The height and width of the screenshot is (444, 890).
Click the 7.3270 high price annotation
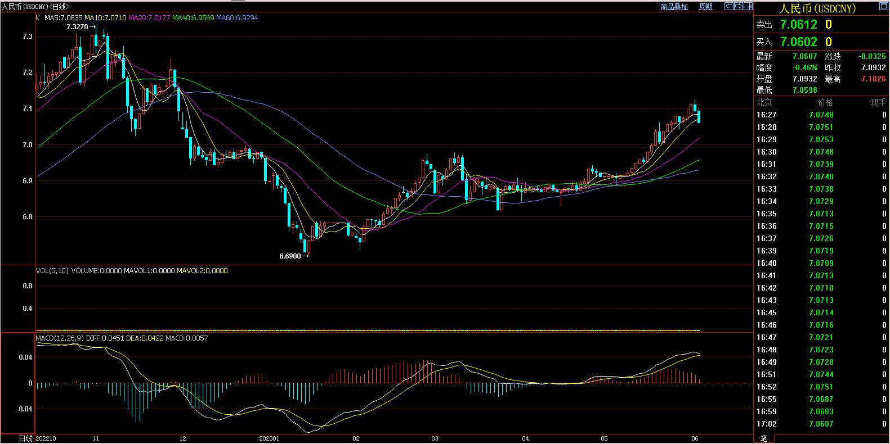click(77, 26)
